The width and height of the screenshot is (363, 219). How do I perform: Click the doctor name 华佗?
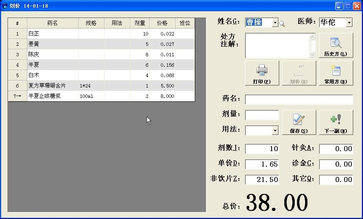[x=328, y=22]
